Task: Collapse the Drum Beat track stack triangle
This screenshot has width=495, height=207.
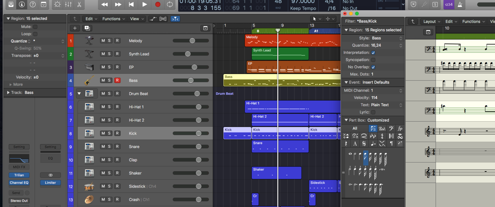Action: [79, 93]
